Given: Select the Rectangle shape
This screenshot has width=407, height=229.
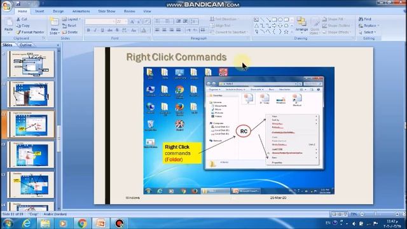Looking at the screenshot, I should [274, 20].
